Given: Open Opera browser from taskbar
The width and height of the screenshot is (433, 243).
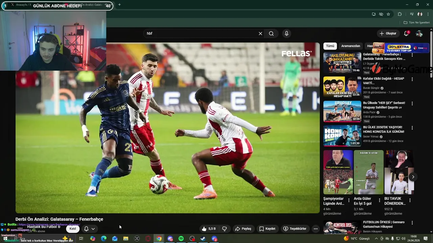Looking at the screenshot, I should pyautogui.click(x=148, y=239).
